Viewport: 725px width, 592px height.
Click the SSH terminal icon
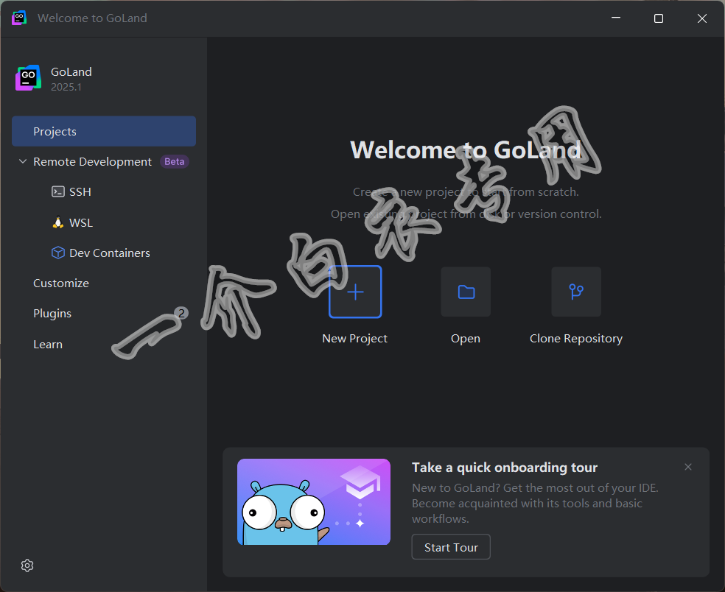pos(57,191)
